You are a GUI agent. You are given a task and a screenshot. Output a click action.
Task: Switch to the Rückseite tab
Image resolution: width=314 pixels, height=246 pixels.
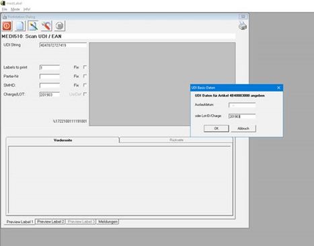(176, 140)
